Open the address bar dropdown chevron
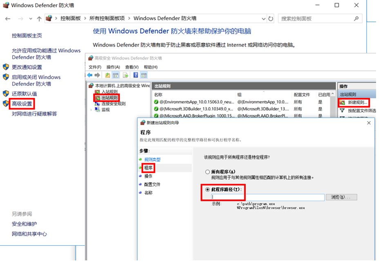Image resolution: width=392 pixels, height=262 pixels. pos(264,18)
